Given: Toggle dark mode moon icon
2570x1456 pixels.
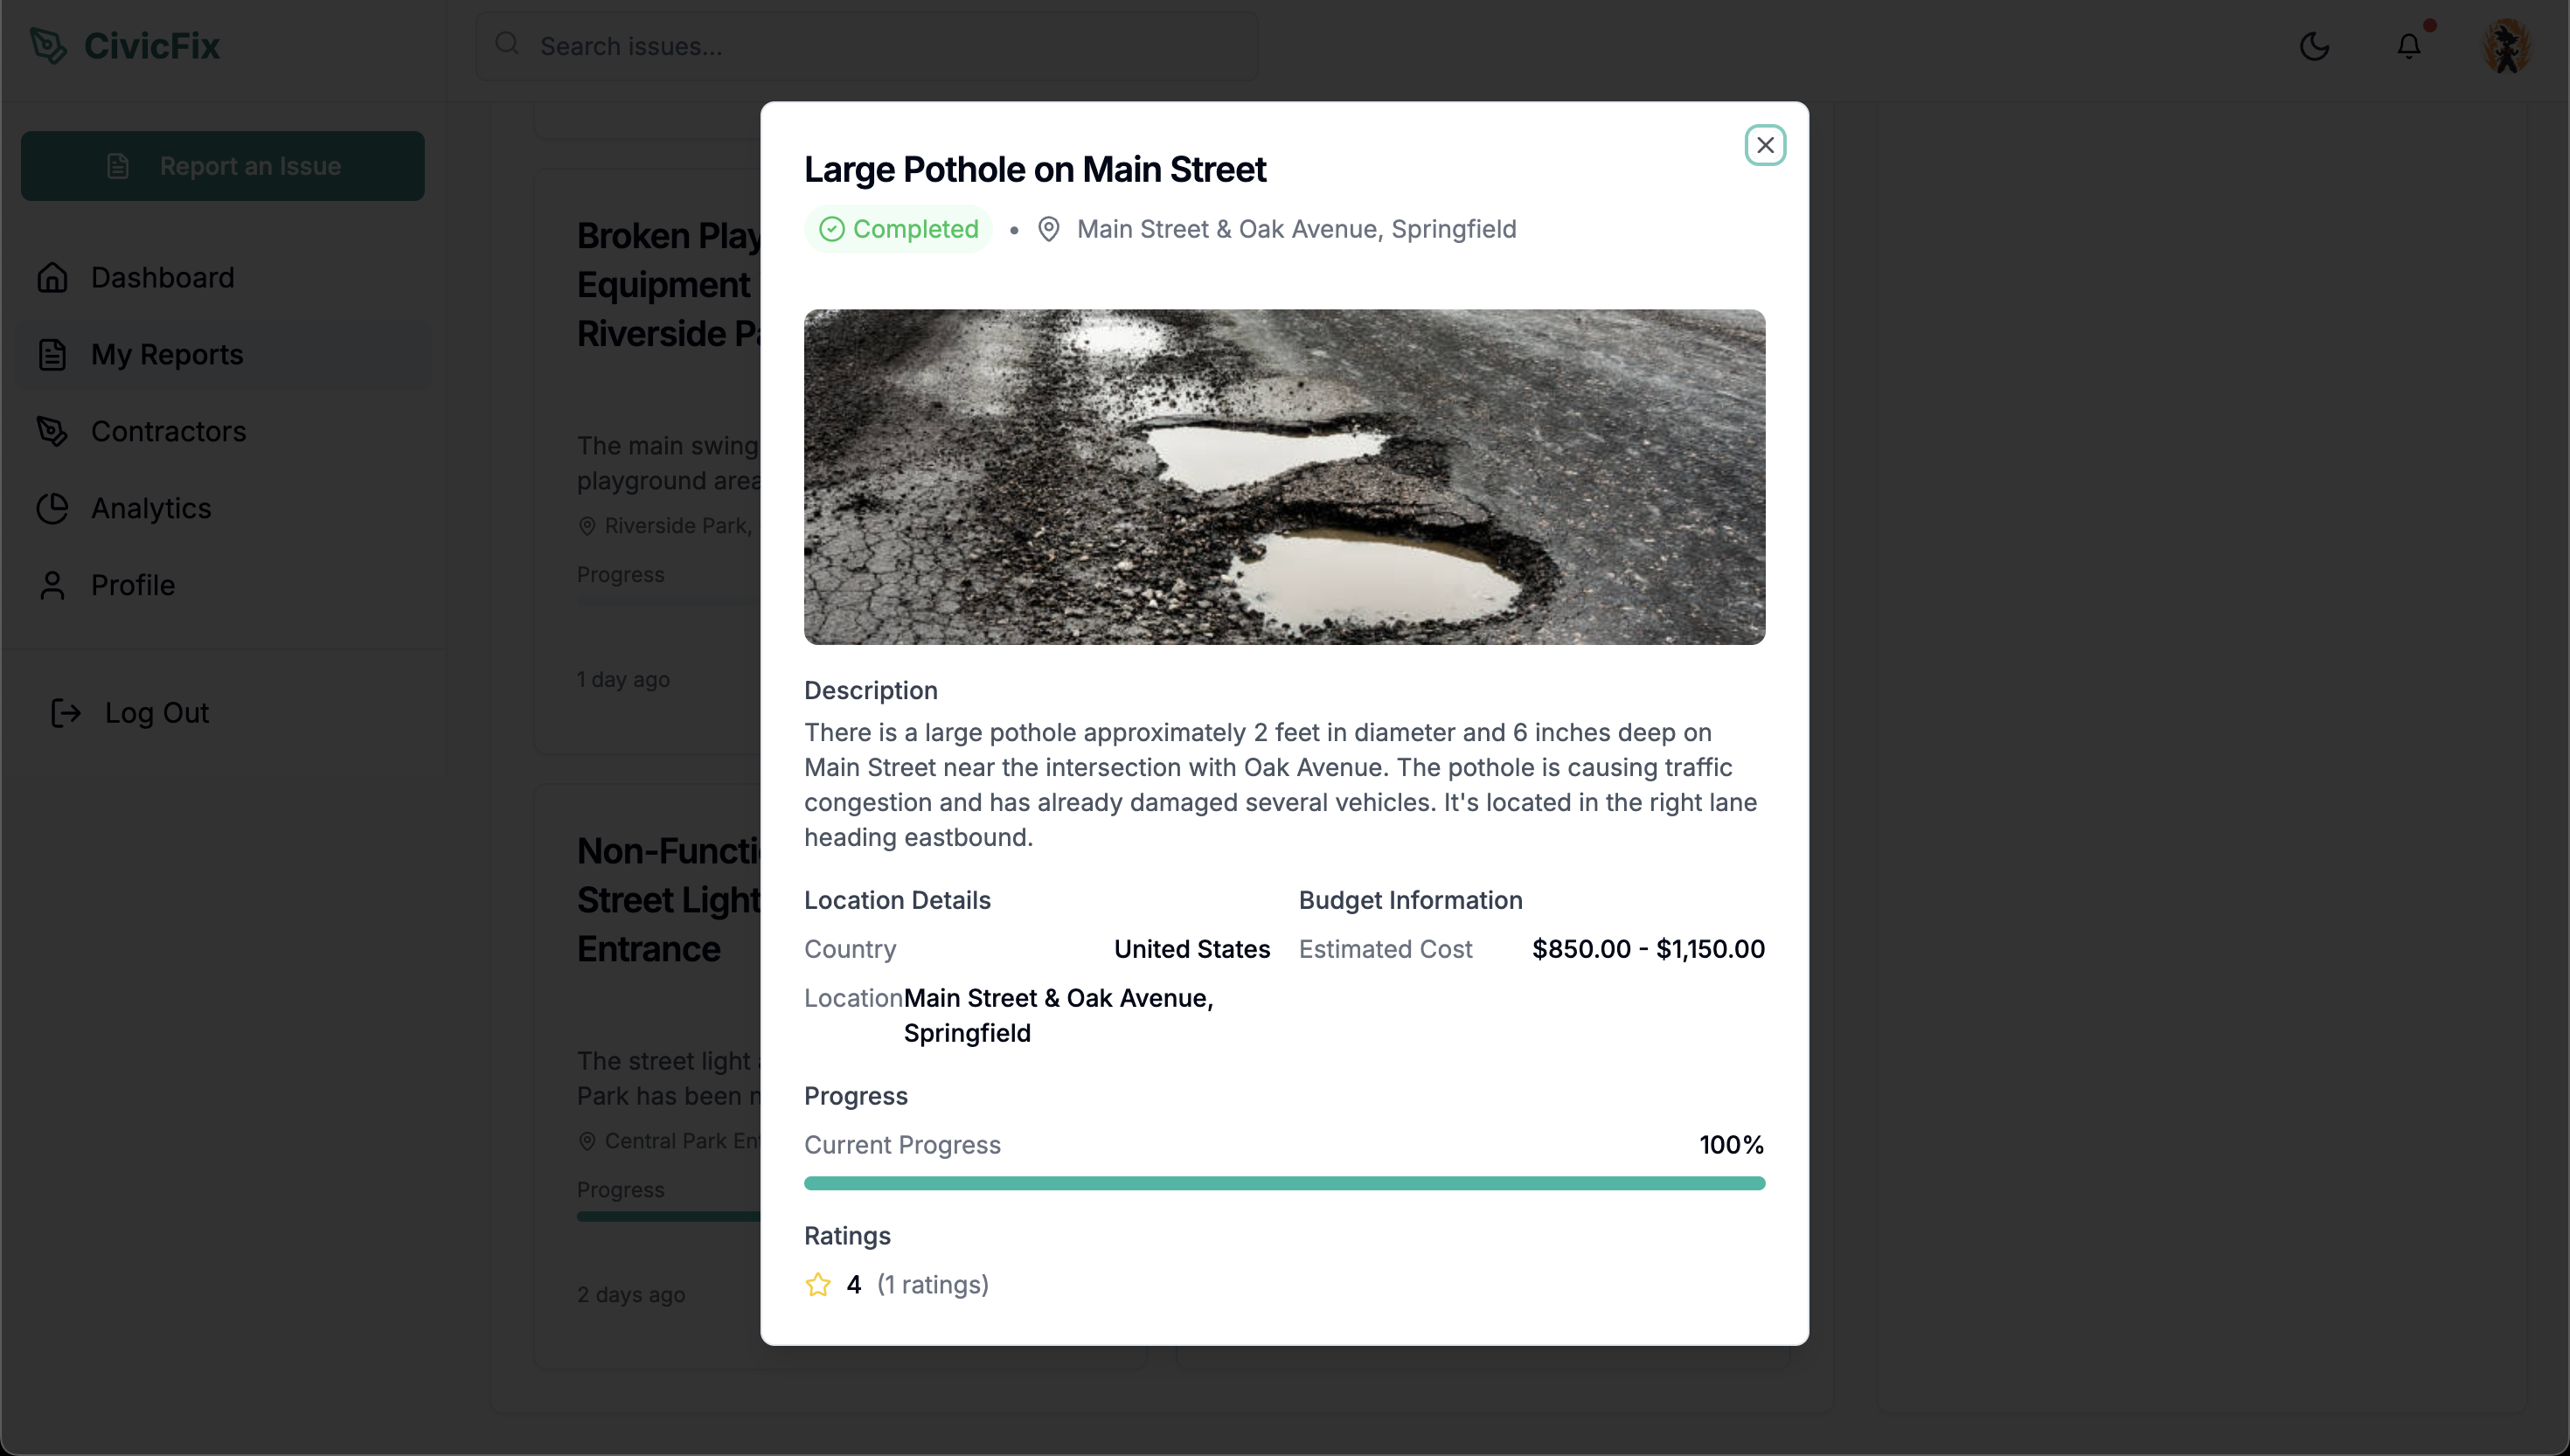Looking at the screenshot, I should [2314, 46].
